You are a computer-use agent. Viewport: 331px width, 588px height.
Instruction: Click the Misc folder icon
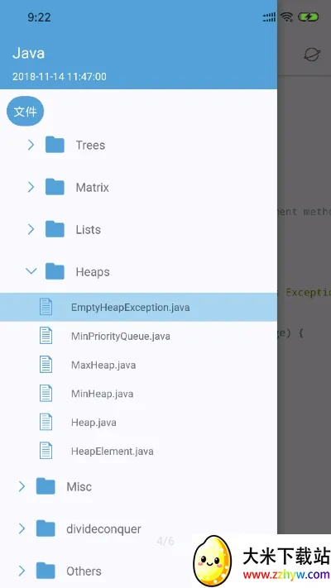46,486
